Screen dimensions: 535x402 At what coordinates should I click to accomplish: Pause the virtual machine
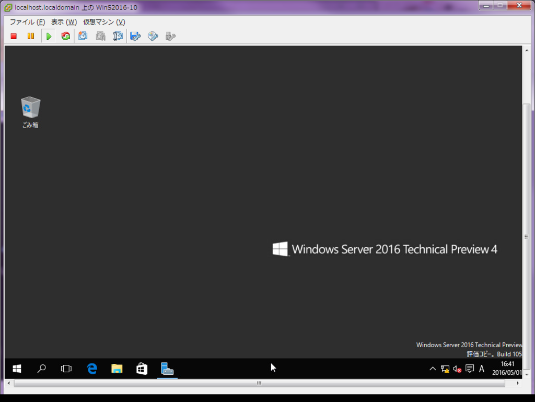(x=30, y=36)
